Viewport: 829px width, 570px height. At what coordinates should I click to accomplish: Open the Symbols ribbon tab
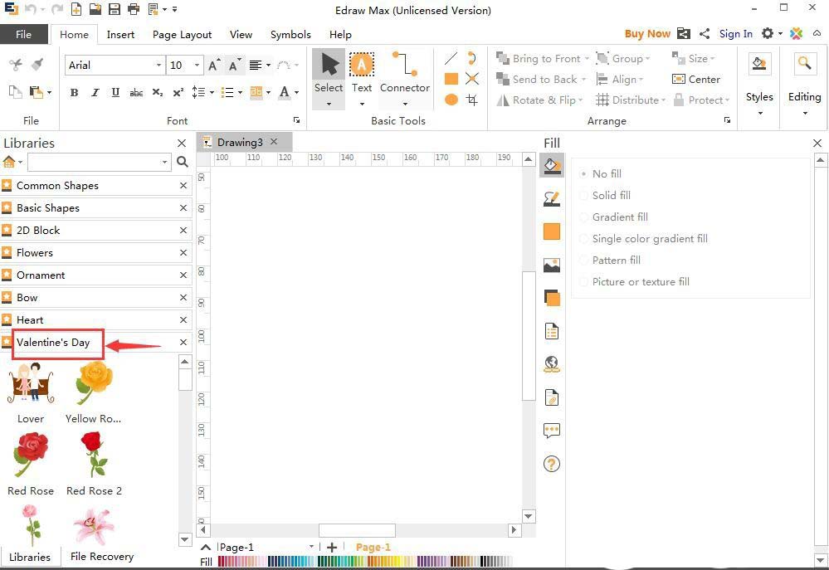290,34
